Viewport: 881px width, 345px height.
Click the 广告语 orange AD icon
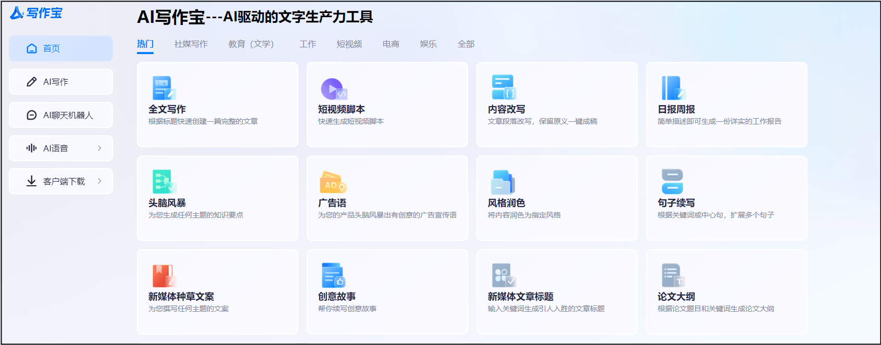[x=333, y=182]
